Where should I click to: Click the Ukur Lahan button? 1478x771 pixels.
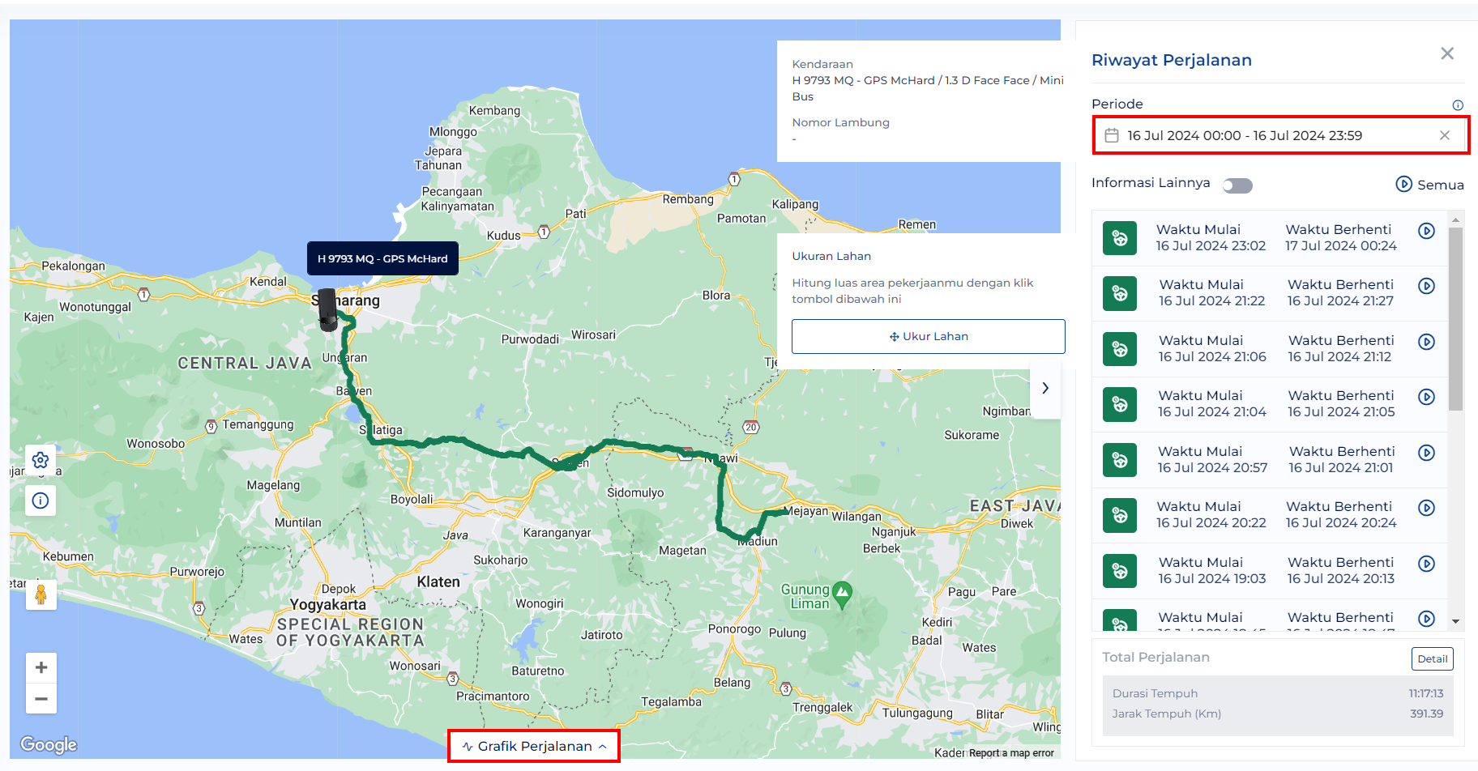coord(928,336)
